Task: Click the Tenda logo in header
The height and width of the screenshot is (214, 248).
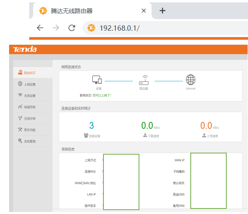Action: click(x=25, y=49)
